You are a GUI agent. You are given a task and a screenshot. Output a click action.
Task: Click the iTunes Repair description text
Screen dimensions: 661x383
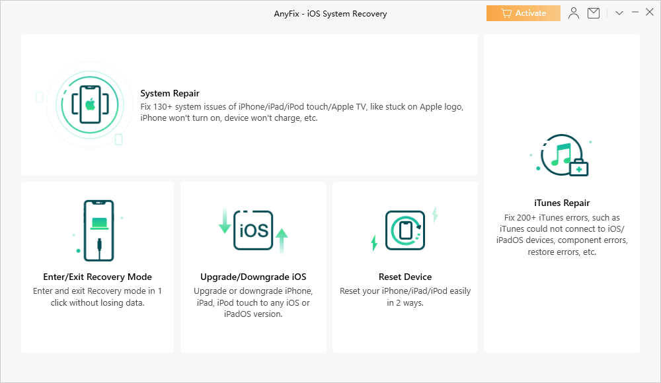[562, 235]
